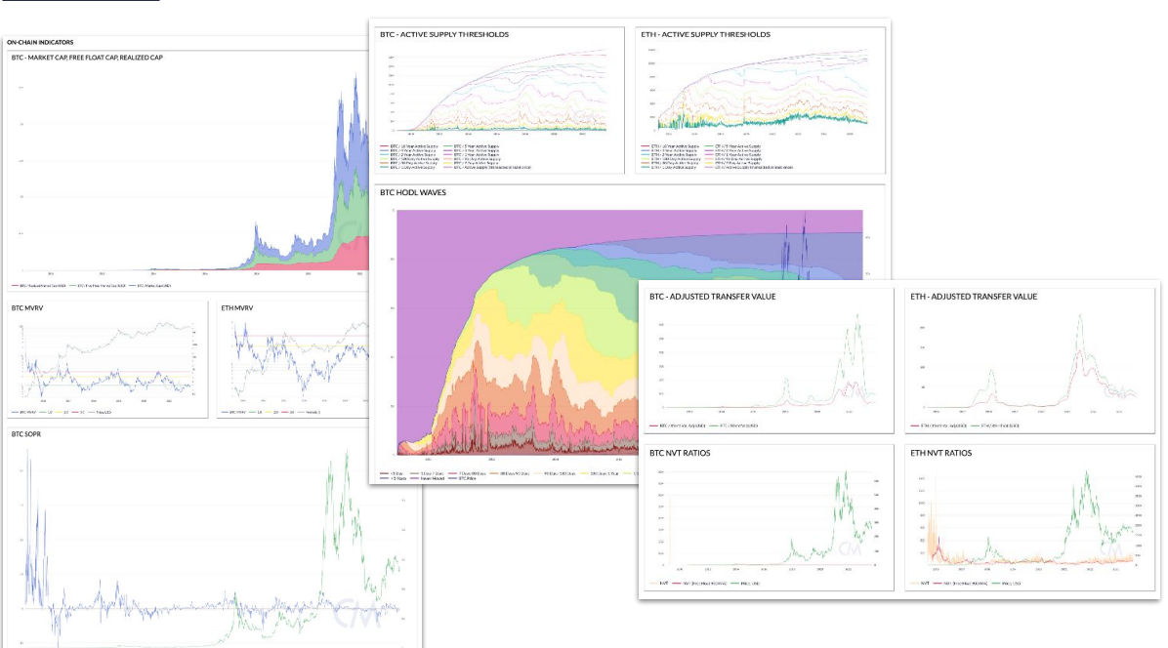
Task: Click the ETH NVT RATIOS title
Action: point(940,453)
